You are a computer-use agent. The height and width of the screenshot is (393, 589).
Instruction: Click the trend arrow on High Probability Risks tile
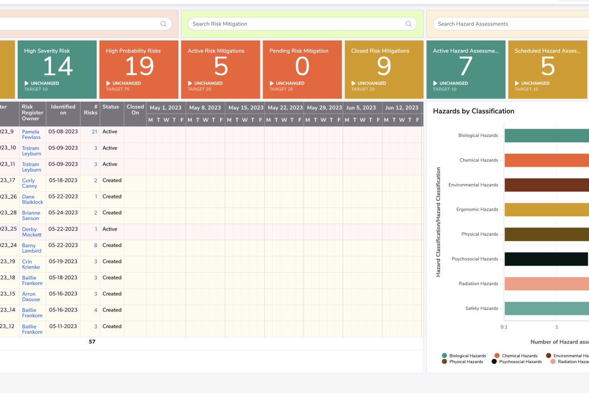[x=108, y=83]
